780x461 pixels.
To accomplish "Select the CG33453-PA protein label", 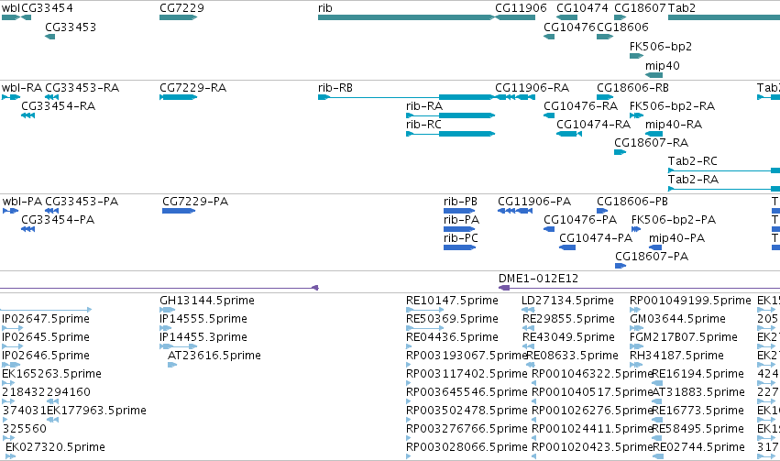I will (x=82, y=202).
